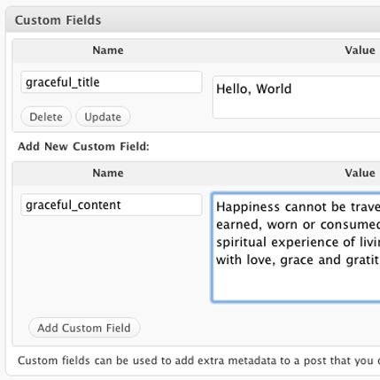Click the Value header of the existing fields table
Viewport: 380px width, 380px height.
coord(360,50)
